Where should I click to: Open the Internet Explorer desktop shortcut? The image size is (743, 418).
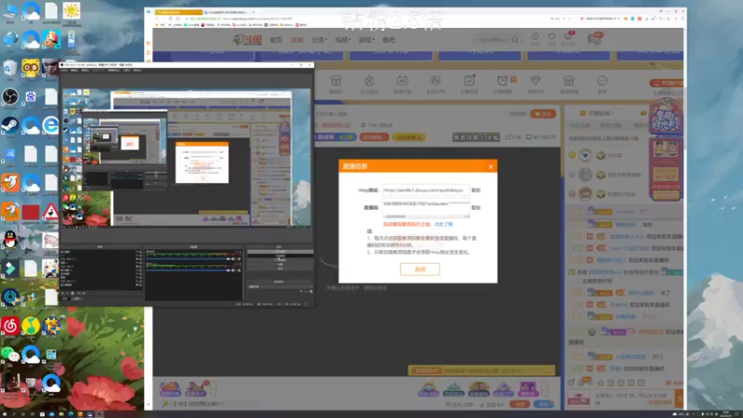point(50,126)
